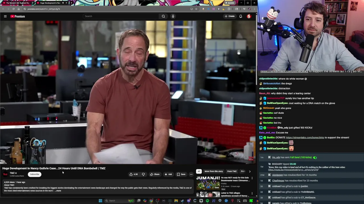Focus the YouTube search field
This screenshot has width=364, height=204.
[x=121, y=16]
